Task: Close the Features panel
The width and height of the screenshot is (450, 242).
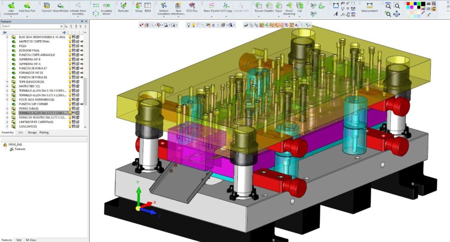Action: (x=86, y=21)
